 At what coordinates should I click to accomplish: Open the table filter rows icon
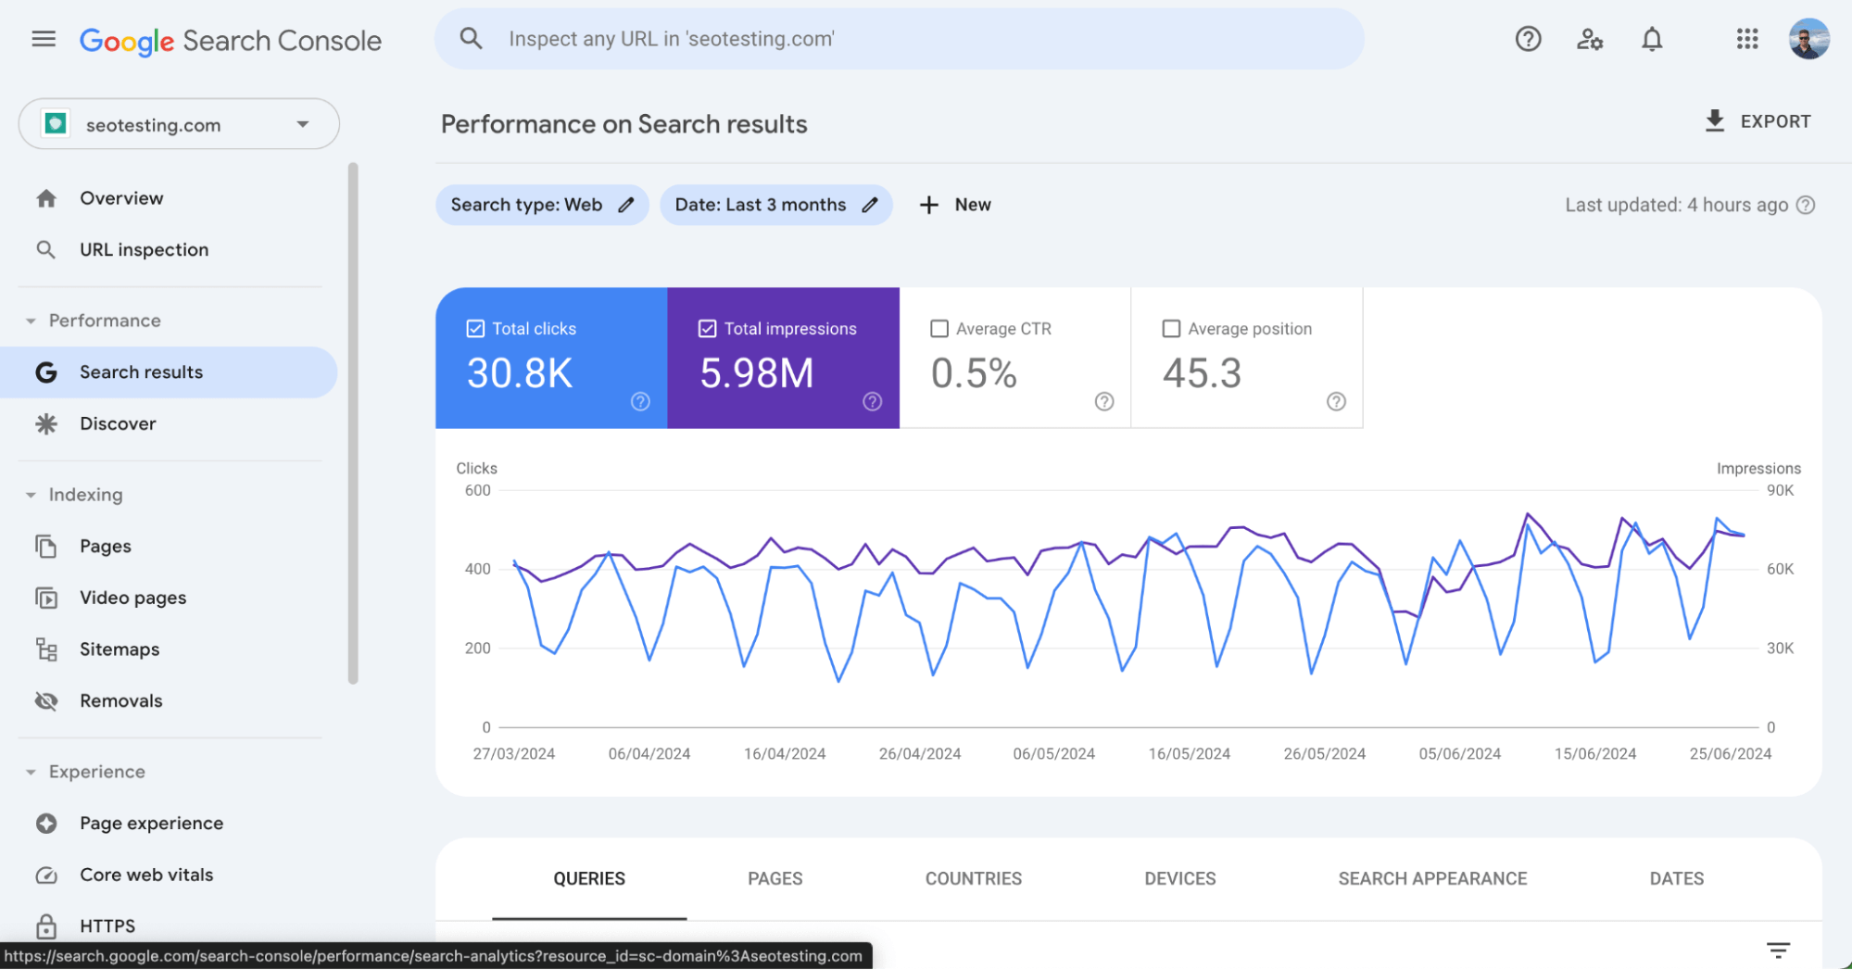(x=1778, y=950)
